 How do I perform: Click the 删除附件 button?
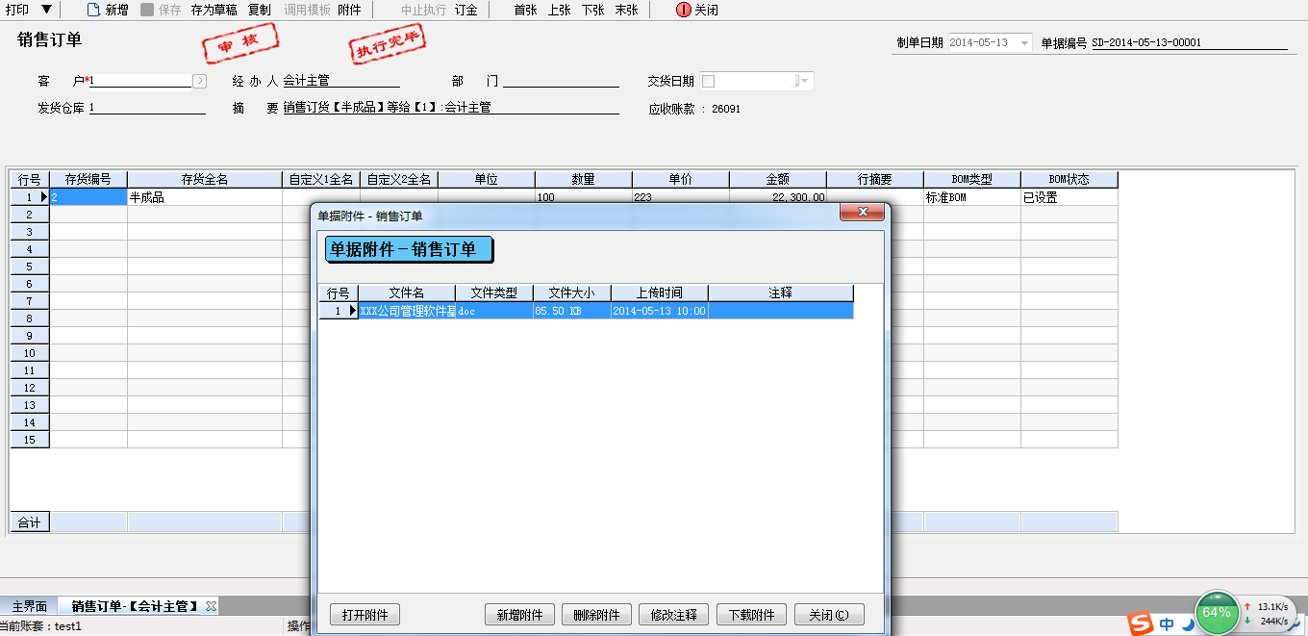click(596, 615)
